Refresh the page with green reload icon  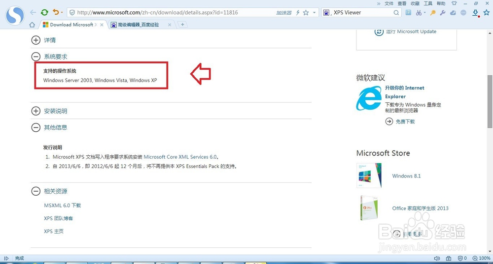coord(44,13)
